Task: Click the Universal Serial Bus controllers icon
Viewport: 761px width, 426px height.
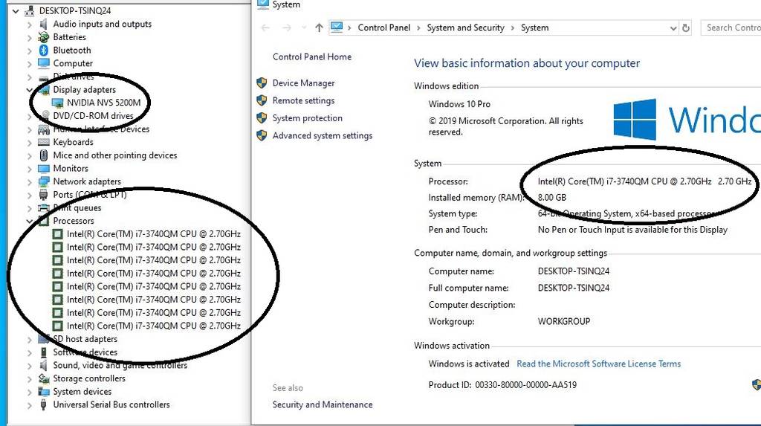Action: [44, 404]
